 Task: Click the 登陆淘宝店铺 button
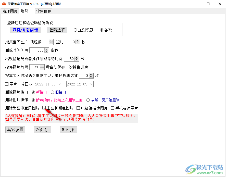25,30
